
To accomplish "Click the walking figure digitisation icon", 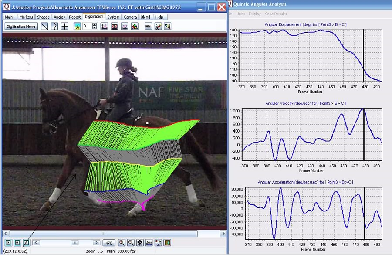I will [78, 27].
